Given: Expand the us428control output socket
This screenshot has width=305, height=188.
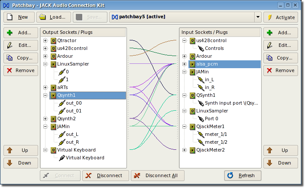Looking at the screenshot, I should [45, 48].
